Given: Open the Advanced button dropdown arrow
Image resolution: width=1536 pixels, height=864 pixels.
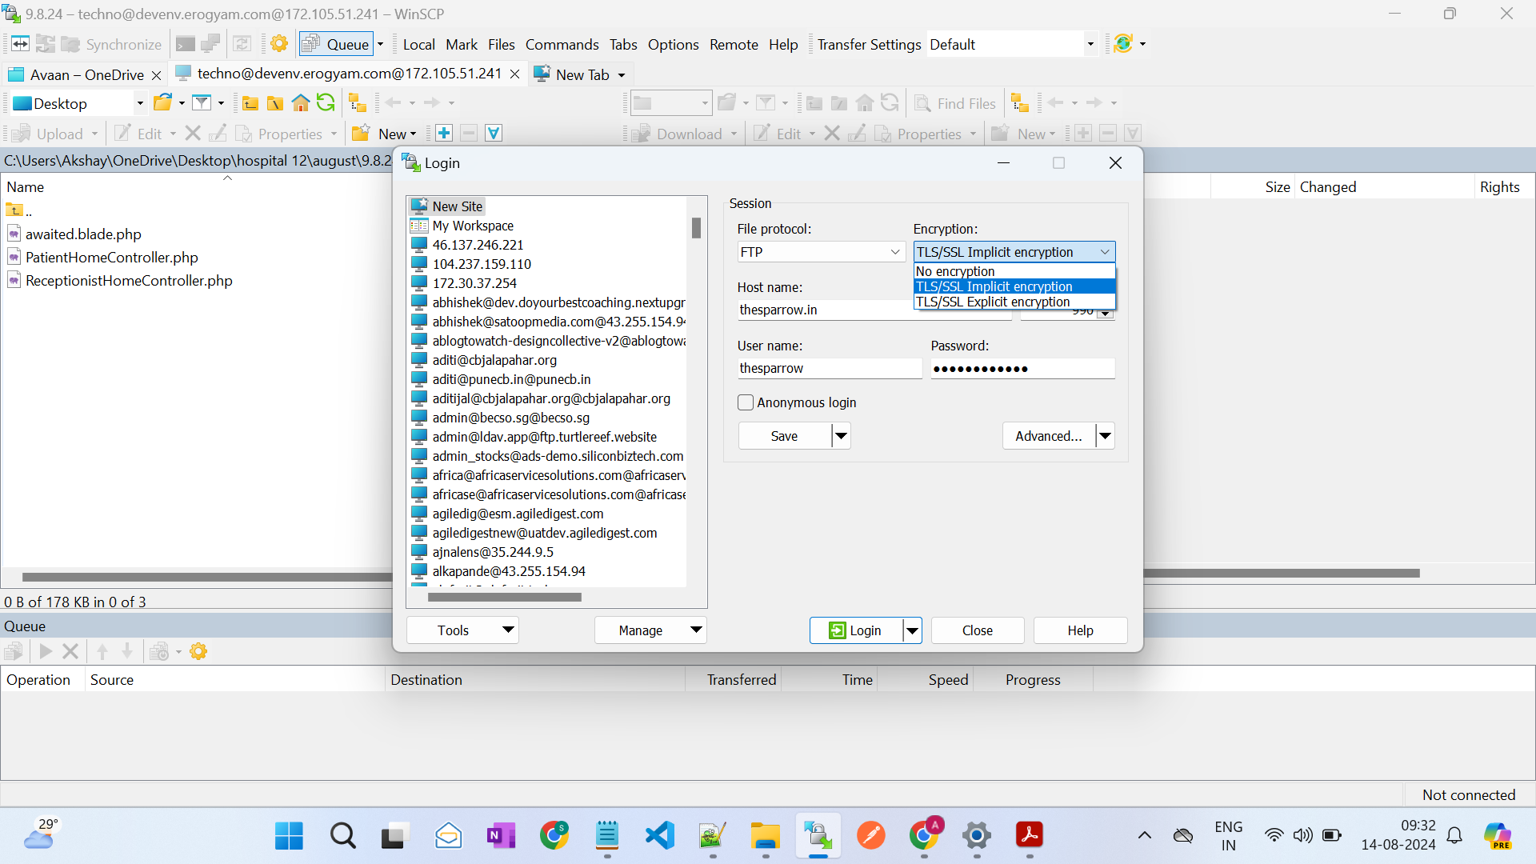Looking at the screenshot, I should [1105, 436].
